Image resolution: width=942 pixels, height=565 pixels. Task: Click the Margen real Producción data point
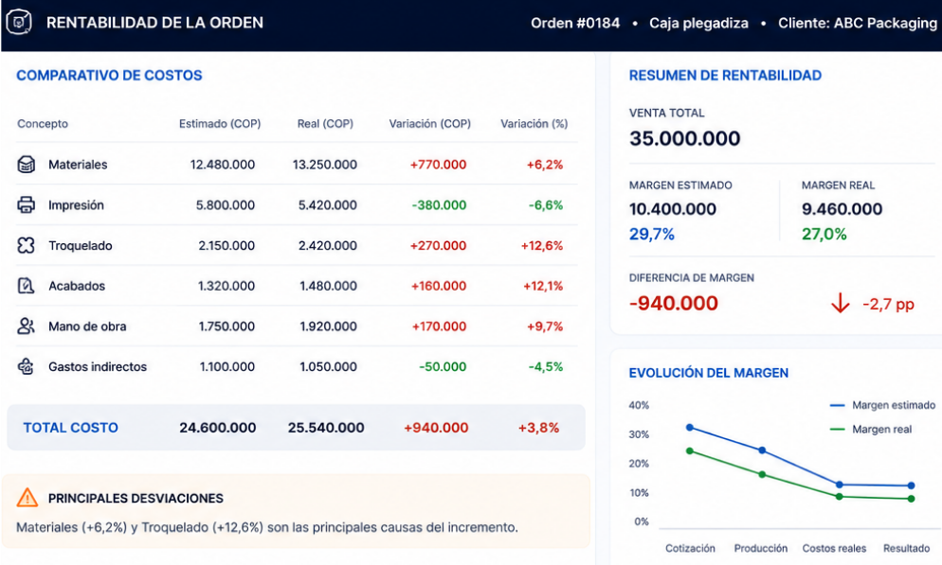[x=762, y=474]
